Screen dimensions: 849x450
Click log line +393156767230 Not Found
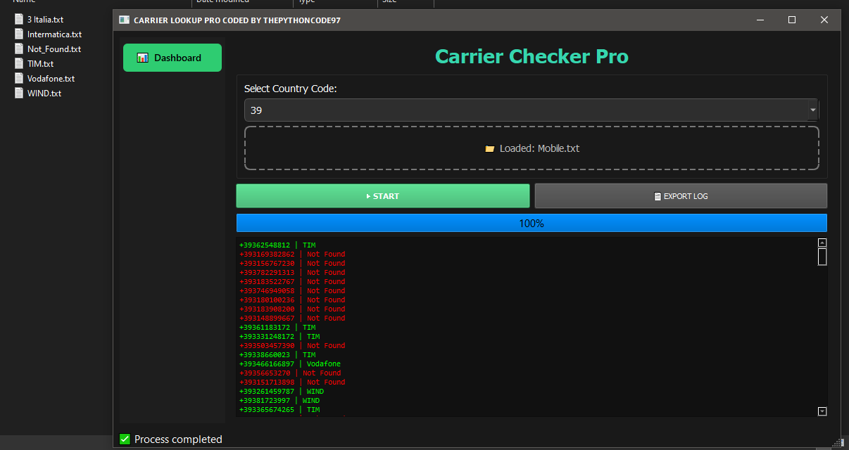292,264
